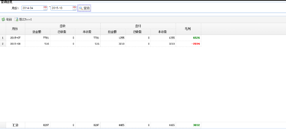Click 已收款 header under 应付
286x130 pixels.
coord(138,32)
